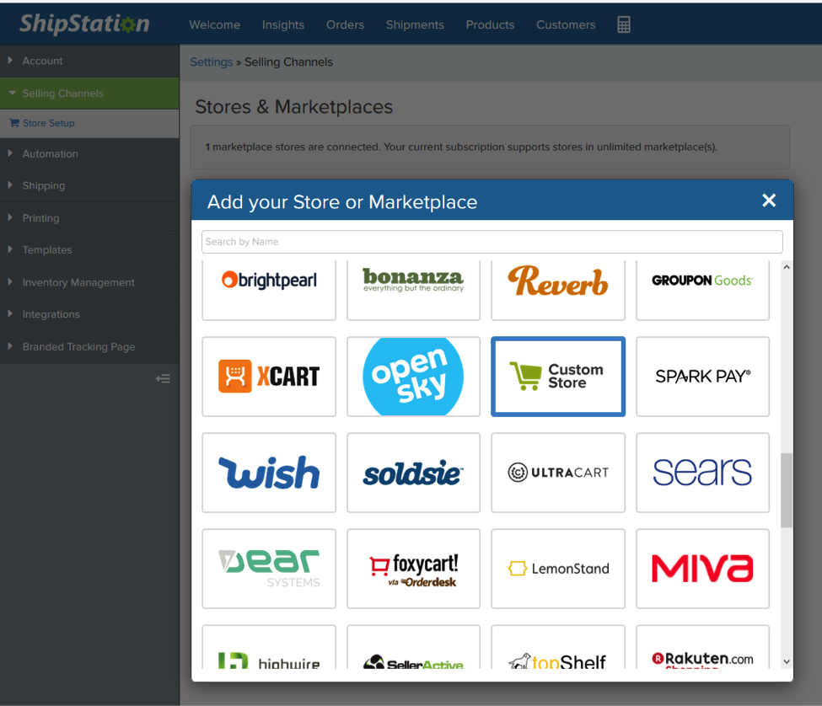Select the Highwire store tile
Image resolution: width=822 pixels, height=706 pixels.
pyautogui.click(x=269, y=647)
